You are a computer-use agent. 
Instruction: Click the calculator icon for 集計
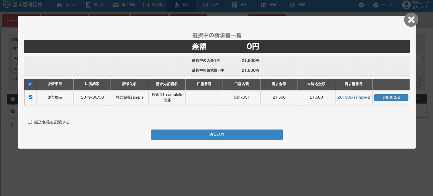click(234, 5)
